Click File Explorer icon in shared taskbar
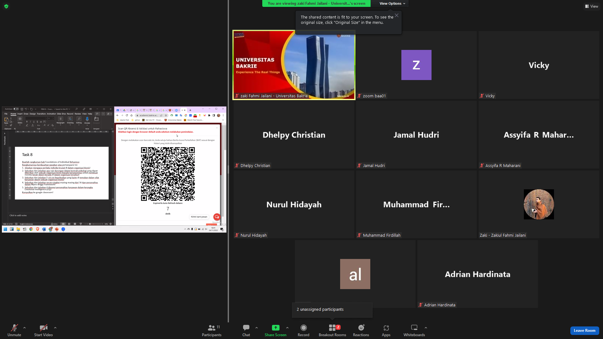The image size is (603, 339). (x=18, y=229)
